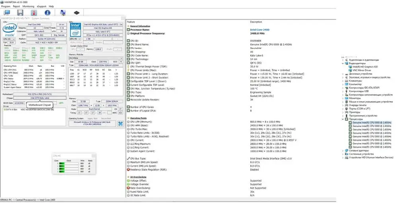Viewport: 398px width, 203px height.
Task: Select the Number of CPU Cores row
Action: pyautogui.click(x=231, y=107)
